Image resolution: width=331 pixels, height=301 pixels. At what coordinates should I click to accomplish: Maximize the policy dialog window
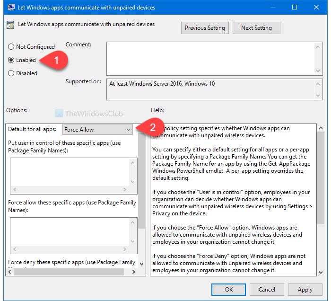pyautogui.click(x=295, y=8)
